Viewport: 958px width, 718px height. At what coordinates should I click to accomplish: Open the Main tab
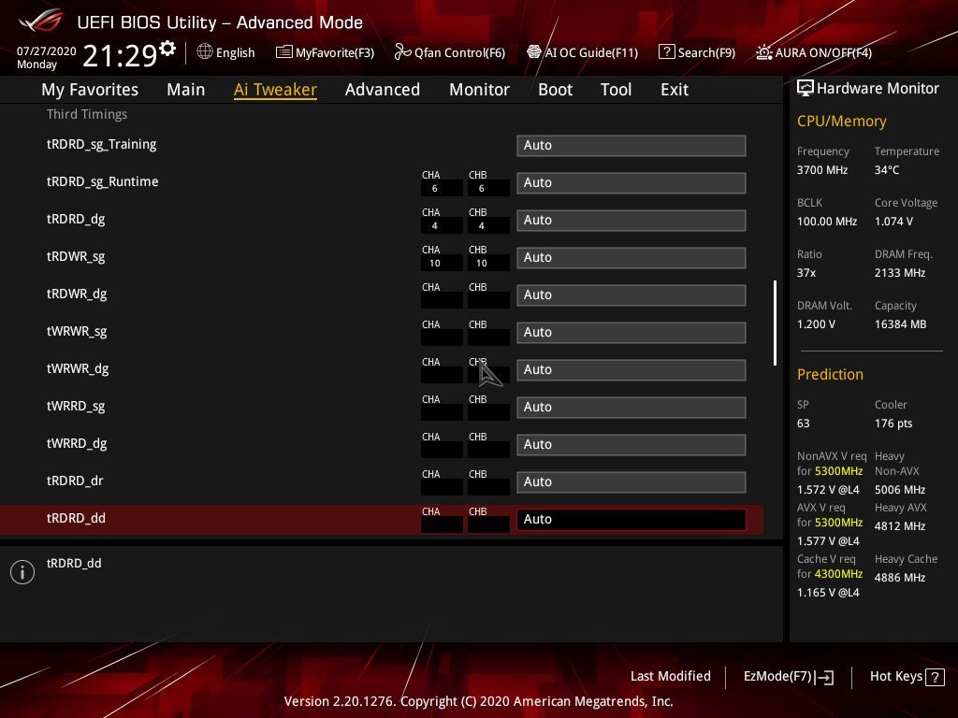pos(186,90)
